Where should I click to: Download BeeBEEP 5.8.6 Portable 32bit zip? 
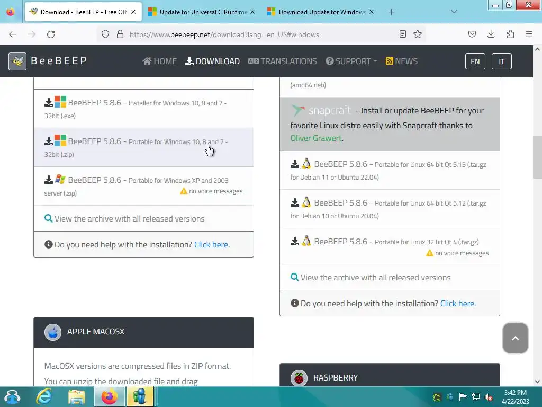(x=143, y=147)
